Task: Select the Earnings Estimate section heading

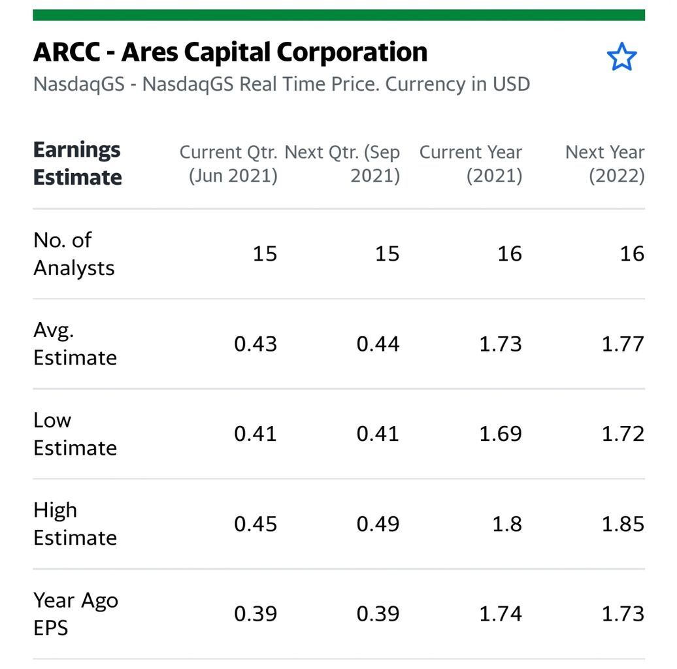Action: click(x=76, y=163)
